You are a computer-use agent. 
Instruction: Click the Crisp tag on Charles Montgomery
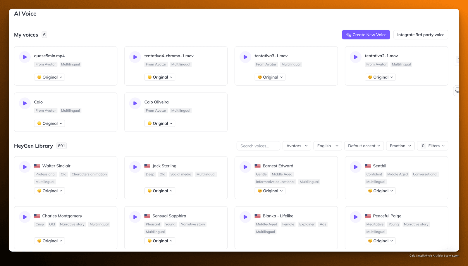tap(39, 224)
